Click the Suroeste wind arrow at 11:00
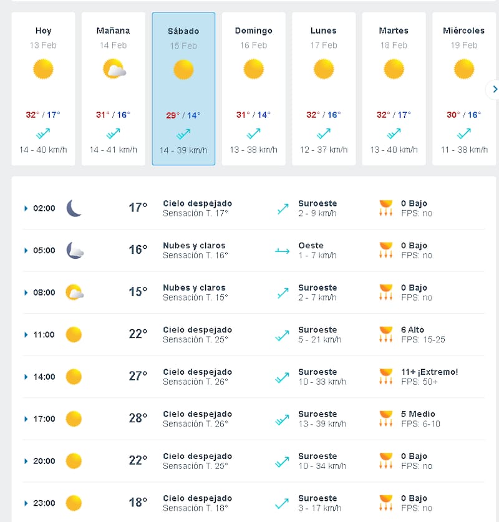Screen dimensions: 499x522 pyautogui.click(x=283, y=334)
